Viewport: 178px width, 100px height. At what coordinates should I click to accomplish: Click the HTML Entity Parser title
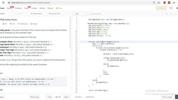pyautogui.click(x=9, y=20)
